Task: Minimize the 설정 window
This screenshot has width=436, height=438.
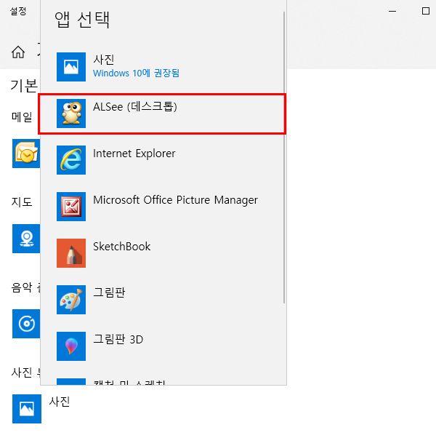Action: click(392, 11)
